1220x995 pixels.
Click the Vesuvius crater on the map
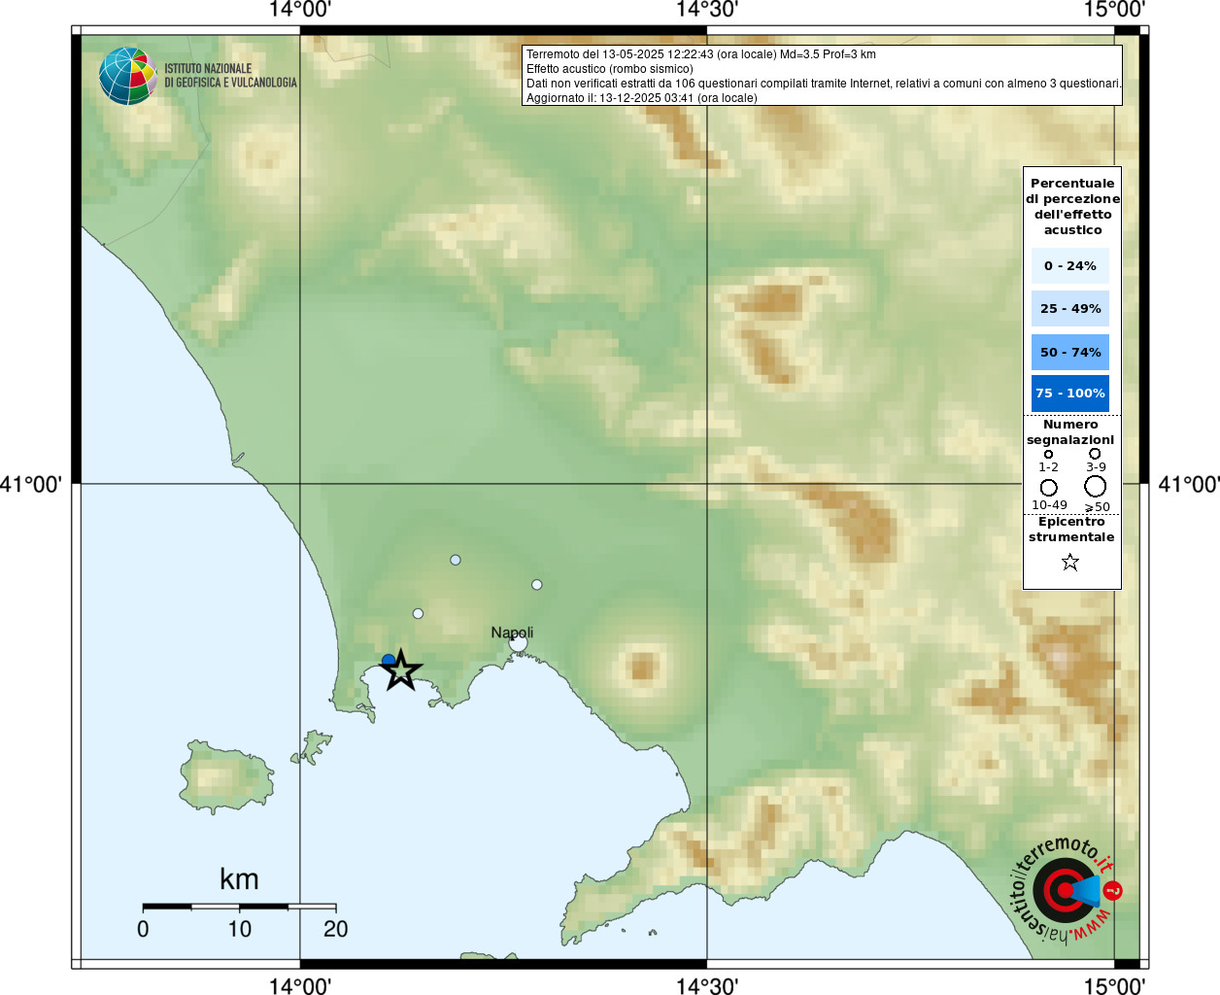point(642,667)
